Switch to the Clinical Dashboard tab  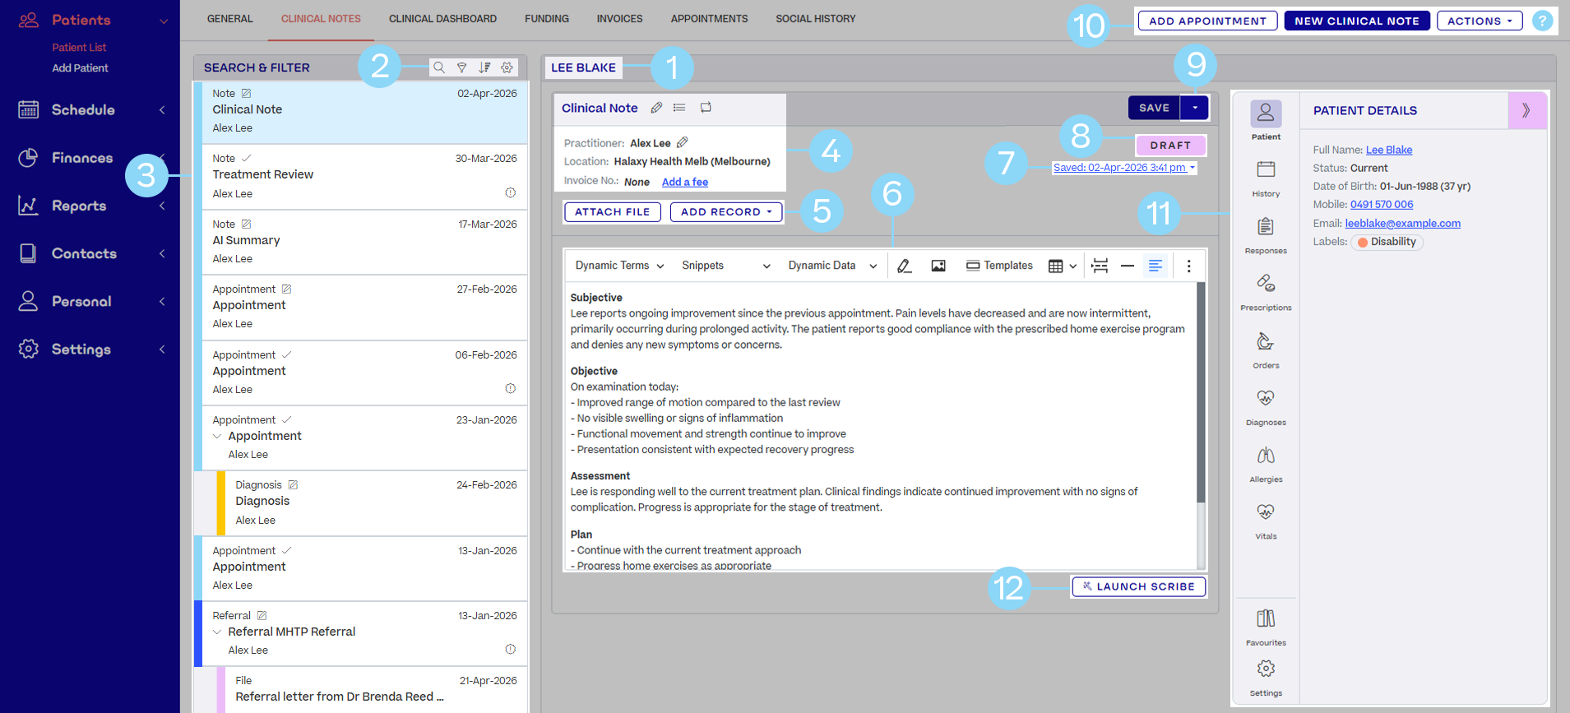click(442, 19)
